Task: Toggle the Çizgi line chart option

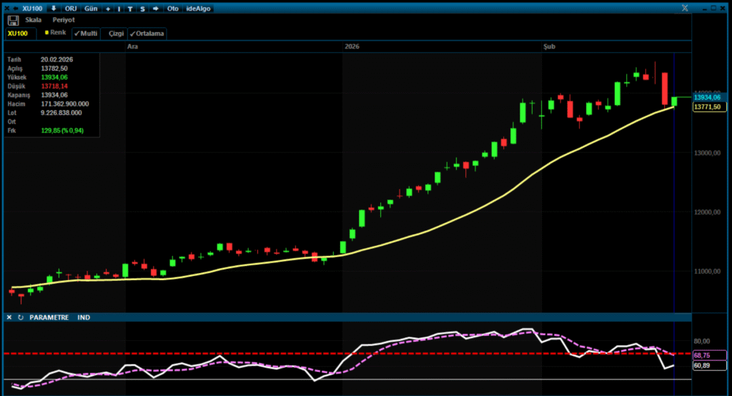Action: [x=115, y=33]
